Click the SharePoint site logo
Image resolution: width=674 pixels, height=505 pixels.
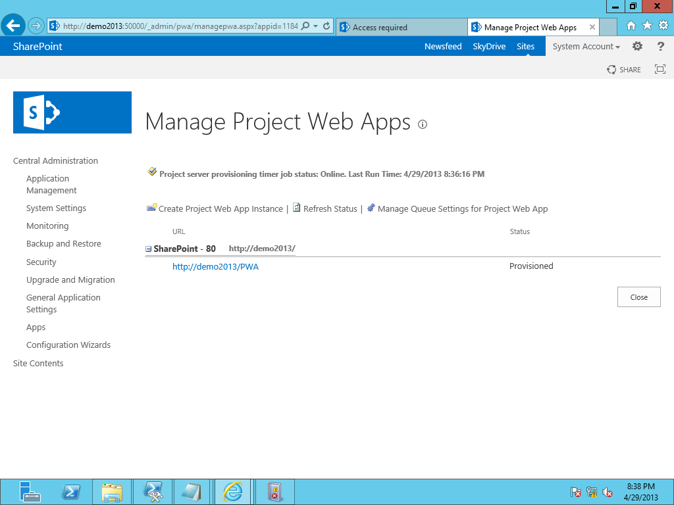[x=72, y=112]
